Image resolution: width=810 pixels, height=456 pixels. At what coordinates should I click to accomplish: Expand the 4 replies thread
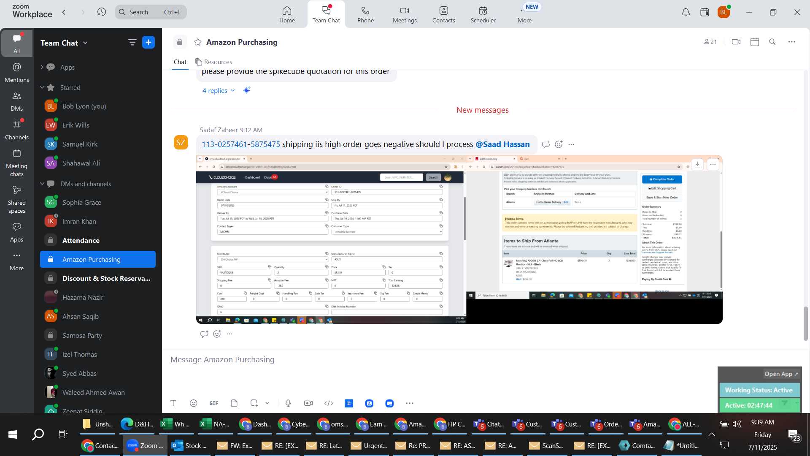[219, 90]
